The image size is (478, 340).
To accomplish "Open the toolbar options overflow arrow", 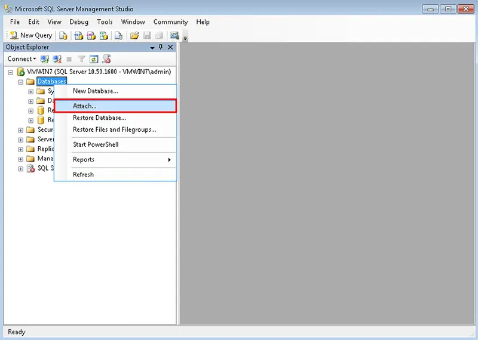I will (185, 38).
